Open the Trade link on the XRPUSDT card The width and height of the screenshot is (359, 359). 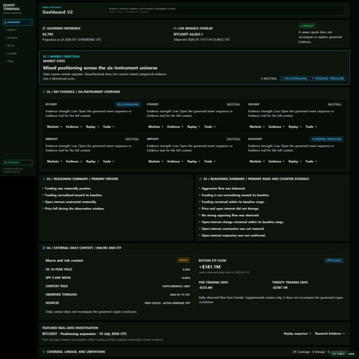[210, 162]
